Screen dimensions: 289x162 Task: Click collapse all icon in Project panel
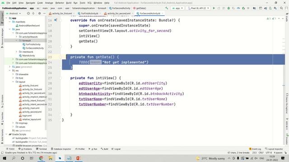coord(33,13)
